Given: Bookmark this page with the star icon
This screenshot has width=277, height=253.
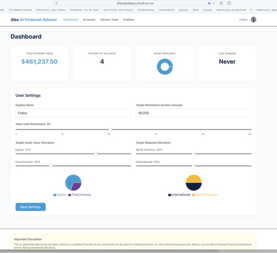Looking at the screenshot, I should [x=221, y=3].
